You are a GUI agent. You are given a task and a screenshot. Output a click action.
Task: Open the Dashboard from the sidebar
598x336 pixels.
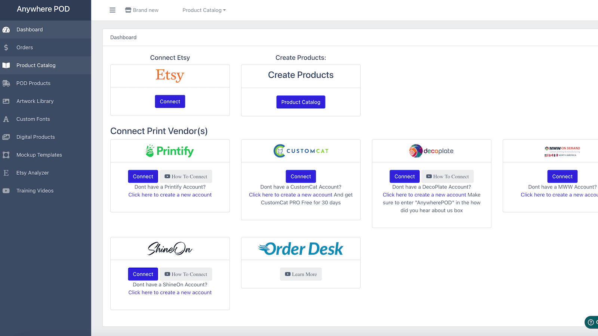(x=30, y=29)
